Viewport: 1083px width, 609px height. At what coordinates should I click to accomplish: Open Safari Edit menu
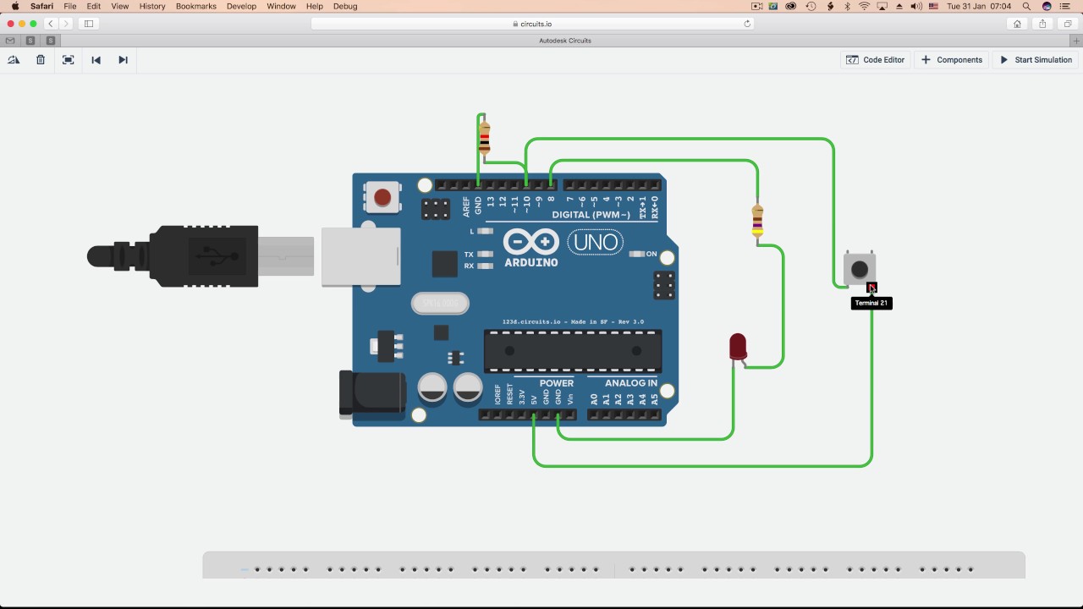(x=94, y=6)
